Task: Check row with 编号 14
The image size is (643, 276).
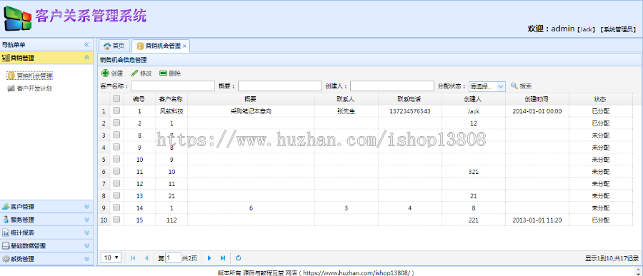Action: tap(116, 208)
